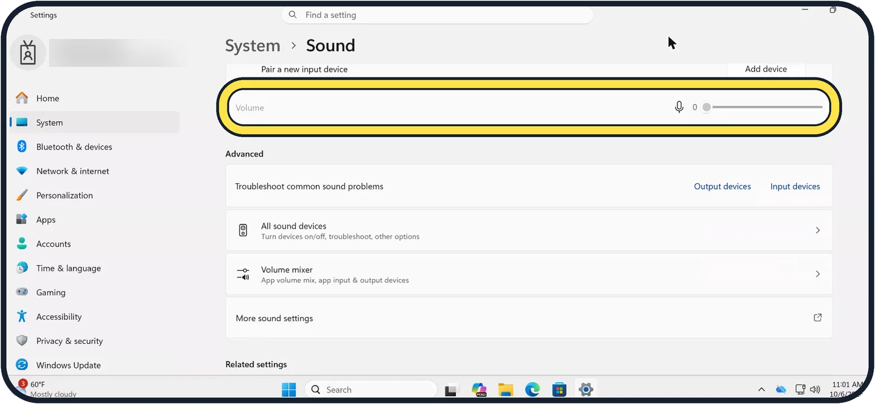
Task: Click the taskbar speaker volume icon
Action: point(815,389)
